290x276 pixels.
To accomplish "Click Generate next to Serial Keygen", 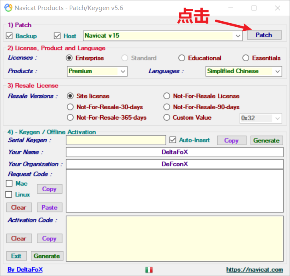I will point(266,140).
